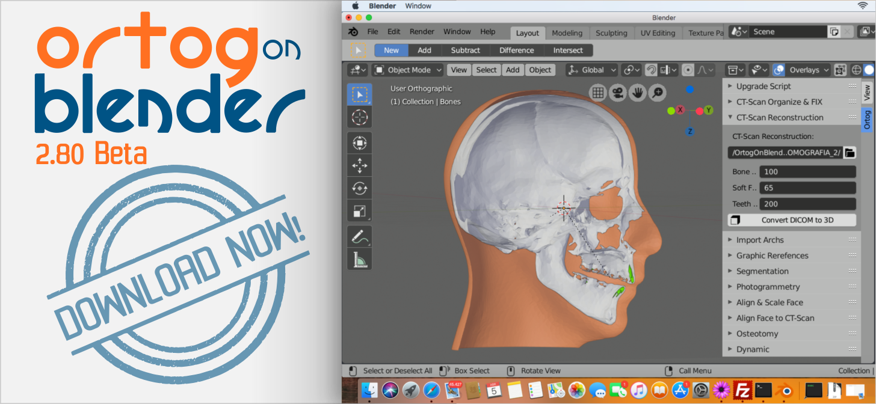The image size is (876, 404).
Task: Set selection mode to Intersect
Action: tap(569, 50)
